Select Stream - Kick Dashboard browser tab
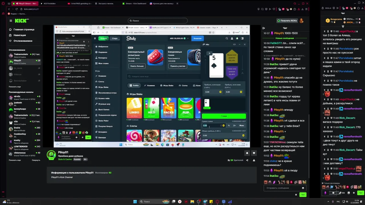365x205 pixels. (x=134, y=3)
